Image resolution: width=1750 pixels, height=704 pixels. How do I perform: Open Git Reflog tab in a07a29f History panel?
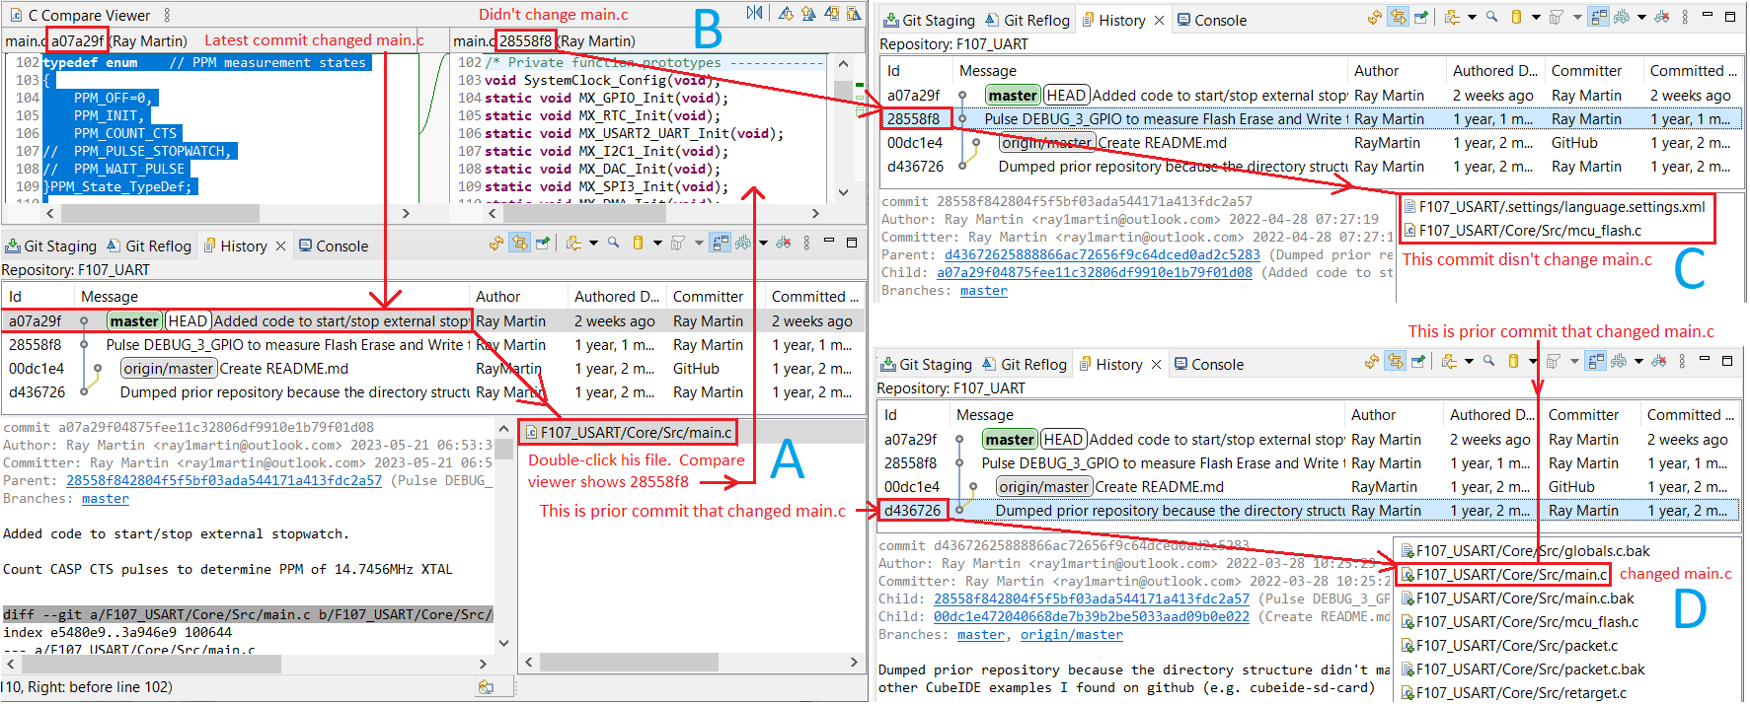click(149, 246)
